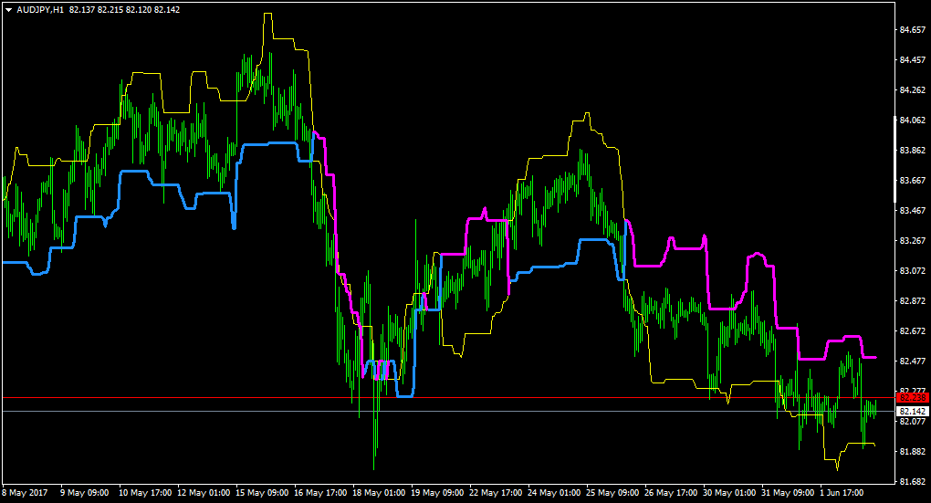
Task: Click the 83.667 price scale label
Action: (913, 181)
